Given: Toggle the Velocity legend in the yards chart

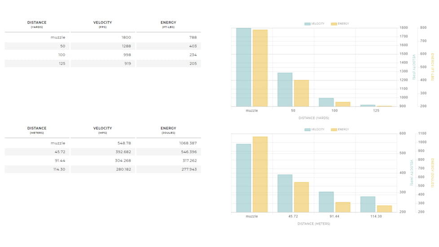Looking at the screenshot, I should click(314, 24).
